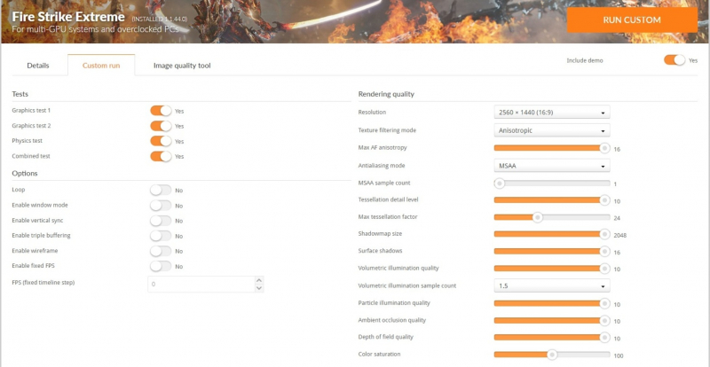Disable Graphics test 2 toggle
Viewport: 710px width, 367px height.
(x=161, y=126)
